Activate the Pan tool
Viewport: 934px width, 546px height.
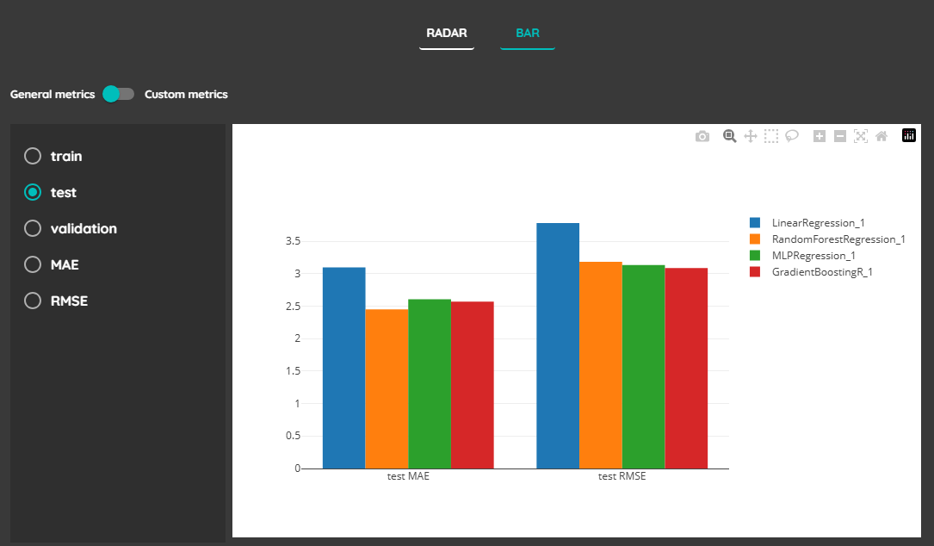(x=750, y=135)
